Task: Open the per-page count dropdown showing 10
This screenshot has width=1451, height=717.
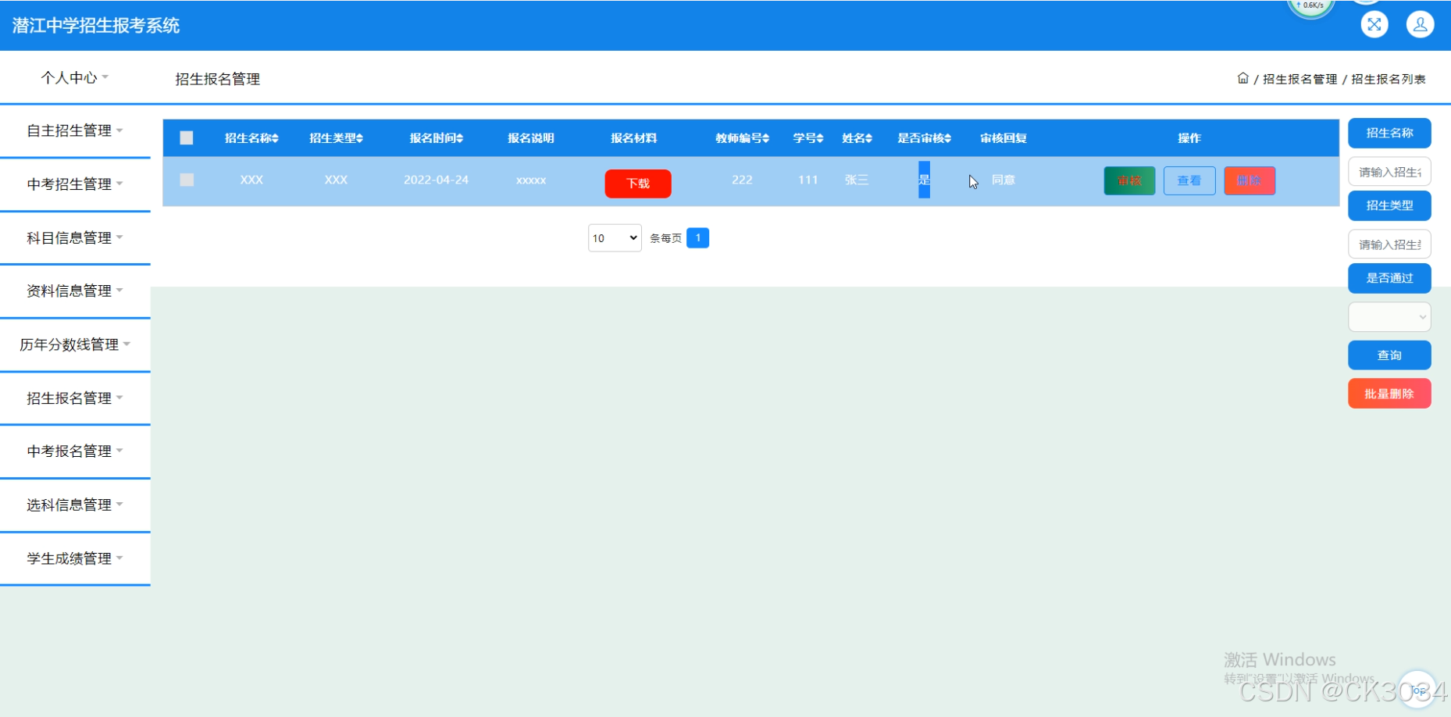Action: 614,237
